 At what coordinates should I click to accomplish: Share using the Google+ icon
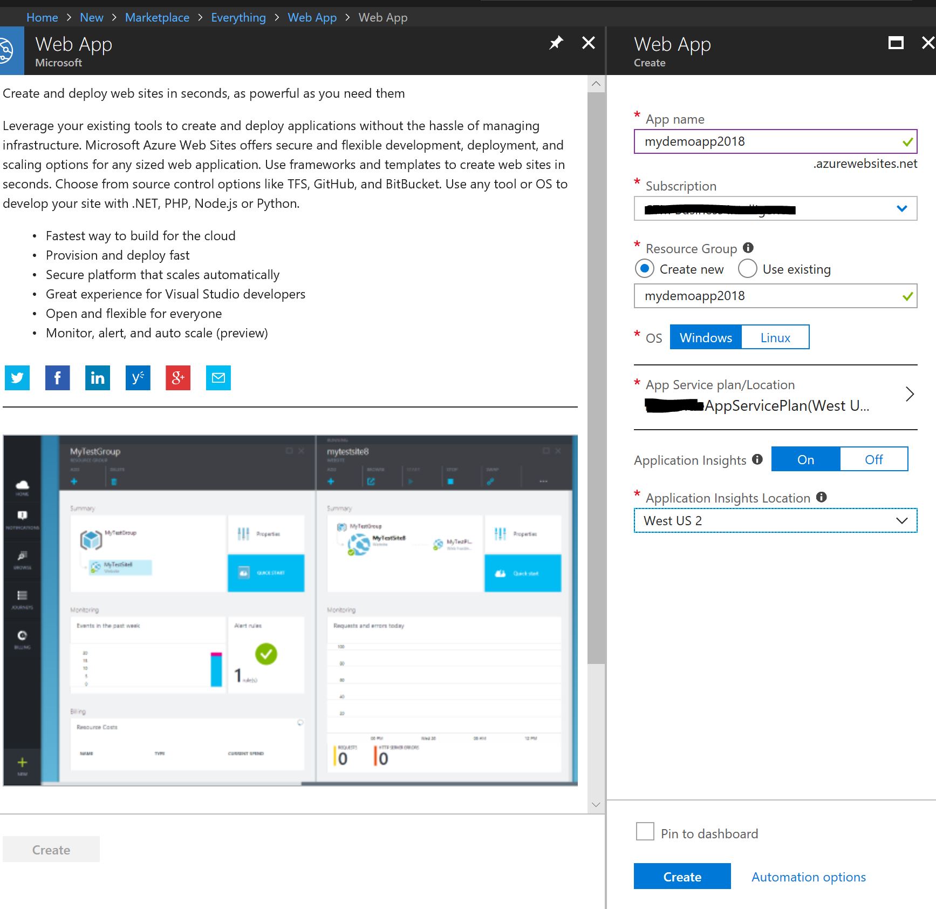[178, 378]
